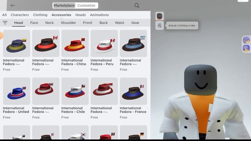Click the Adjust clothing order tooltip label
Screen dimensions: 251x141
point(182,25)
